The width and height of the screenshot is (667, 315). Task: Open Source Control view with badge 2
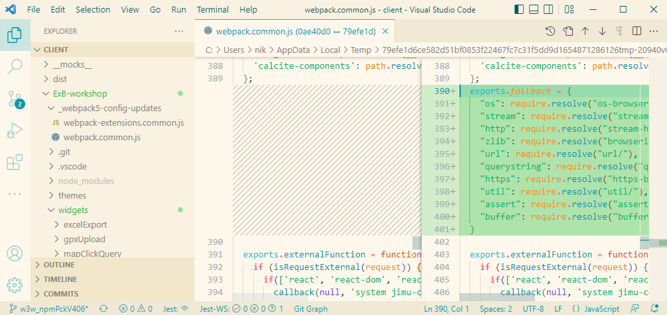(15, 99)
